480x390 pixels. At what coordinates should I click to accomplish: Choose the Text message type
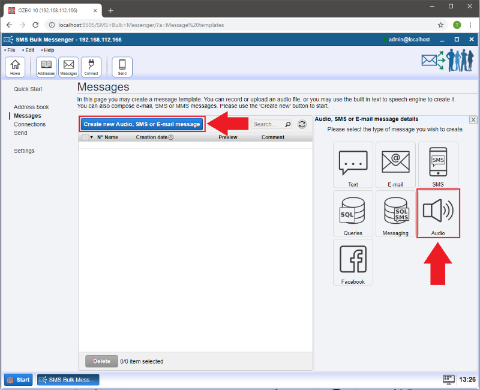353,165
